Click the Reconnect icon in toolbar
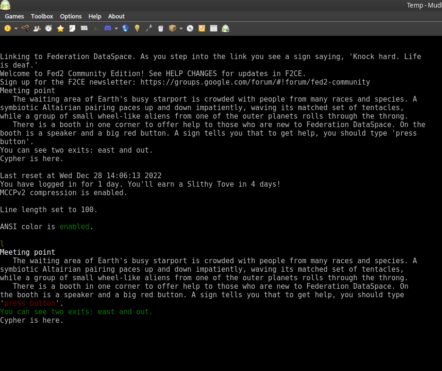Image resolution: width=442 pixels, height=371 pixels. tap(202, 28)
